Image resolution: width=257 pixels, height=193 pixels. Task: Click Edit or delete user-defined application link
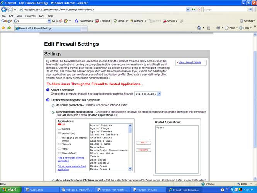coord(71,168)
